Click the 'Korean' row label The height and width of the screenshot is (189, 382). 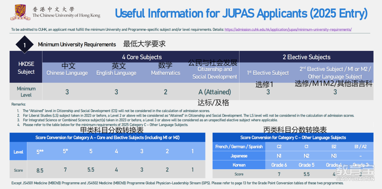tap(239, 165)
